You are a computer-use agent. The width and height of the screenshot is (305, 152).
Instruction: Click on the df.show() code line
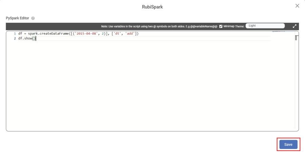coord(27,39)
